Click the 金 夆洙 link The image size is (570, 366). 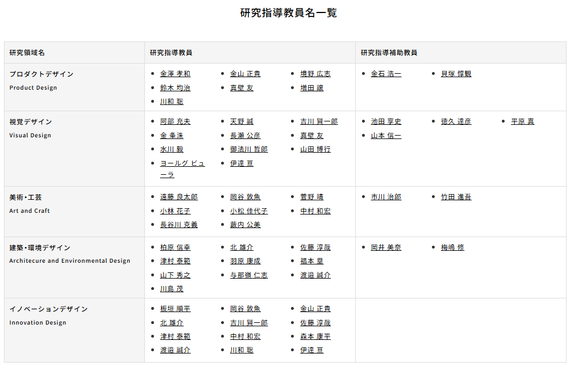[x=172, y=136]
